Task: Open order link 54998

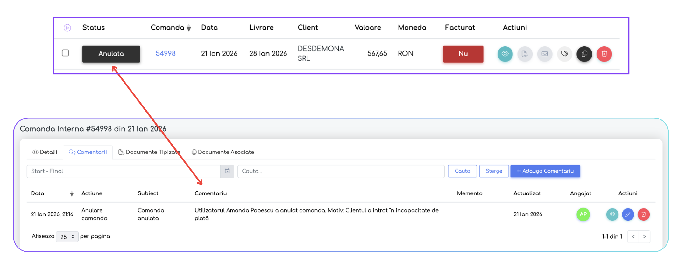Action: pyautogui.click(x=166, y=54)
